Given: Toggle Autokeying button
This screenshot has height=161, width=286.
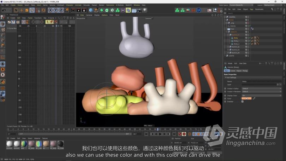Looking at the screenshot, I should click(x=184, y=134).
